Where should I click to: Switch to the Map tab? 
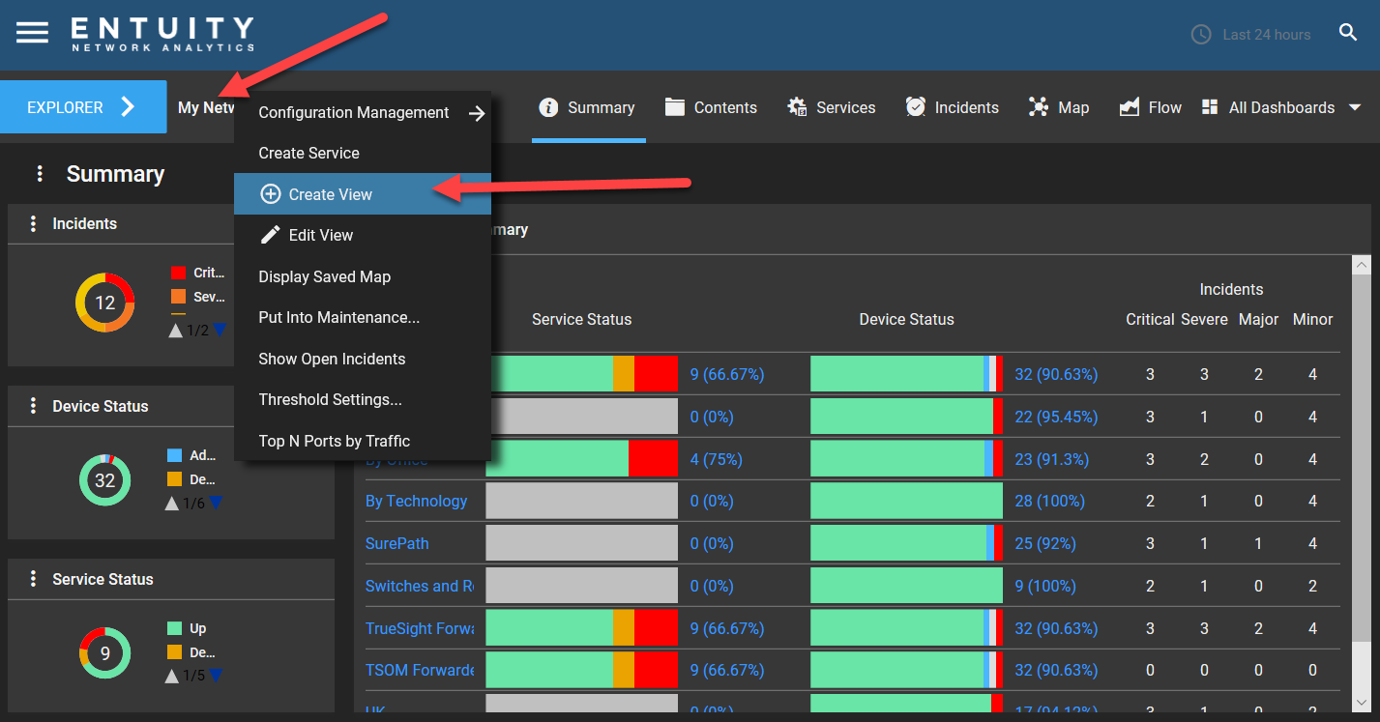pyautogui.click(x=1058, y=107)
